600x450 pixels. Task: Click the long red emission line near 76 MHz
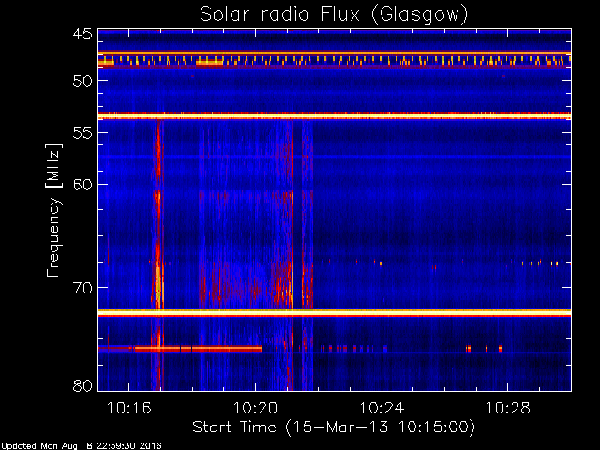click(198, 349)
